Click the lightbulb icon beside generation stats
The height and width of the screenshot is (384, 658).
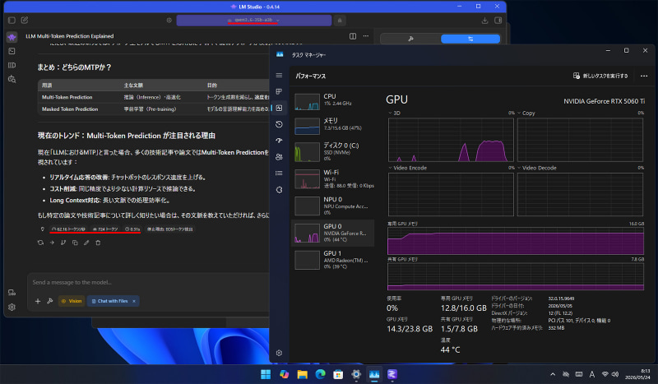[x=42, y=229]
